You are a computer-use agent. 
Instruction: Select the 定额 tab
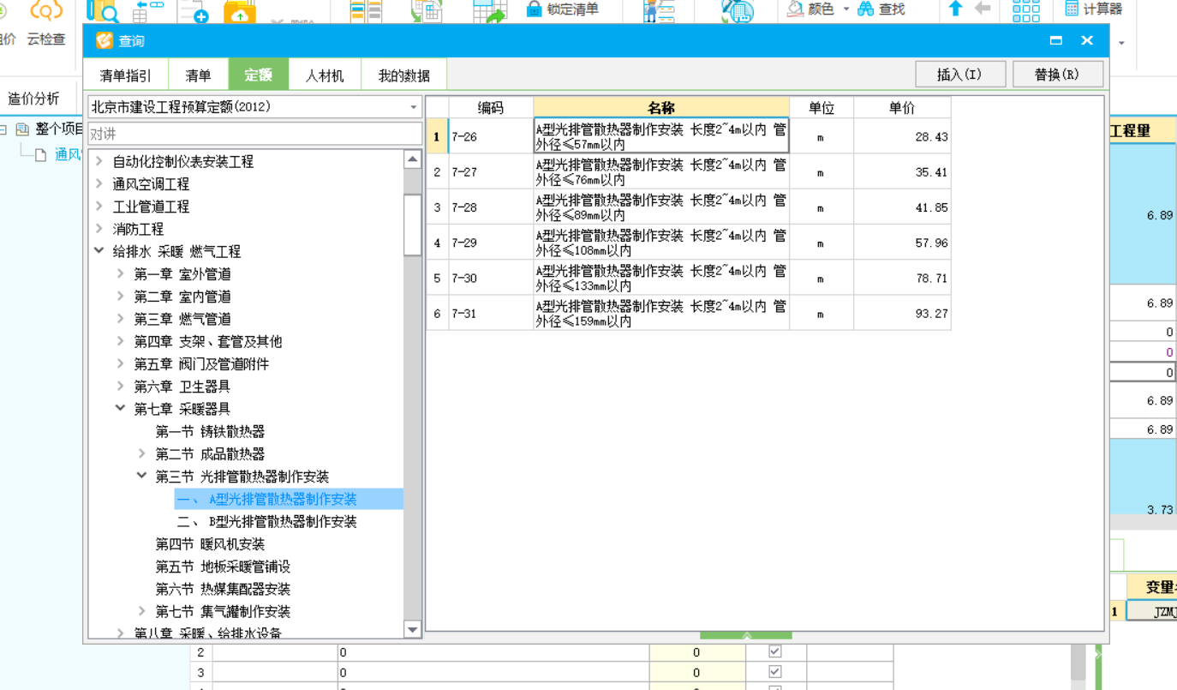pos(258,75)
